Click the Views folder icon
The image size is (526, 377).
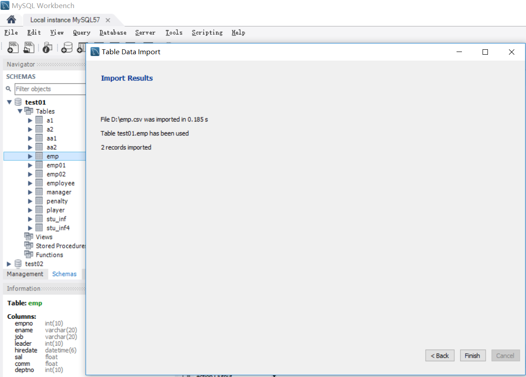(29, 237)
